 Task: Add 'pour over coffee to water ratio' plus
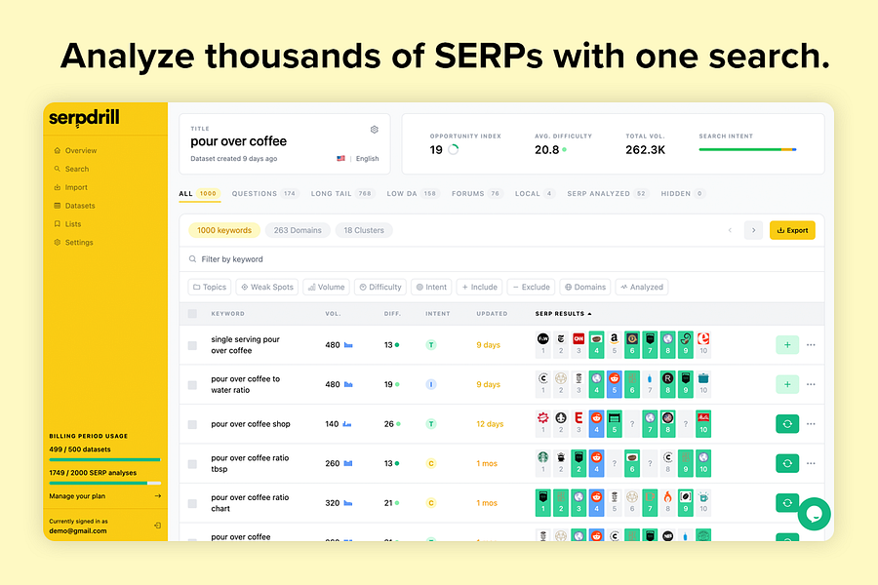787,384
